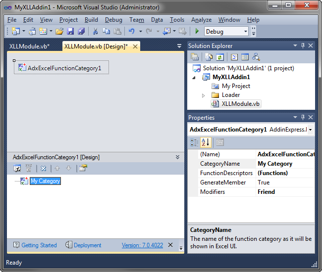The width and height of the screenshot is (322, 272).
Task: Click the FunctionDescriptors (Functions) value
Action: point(285,173)
